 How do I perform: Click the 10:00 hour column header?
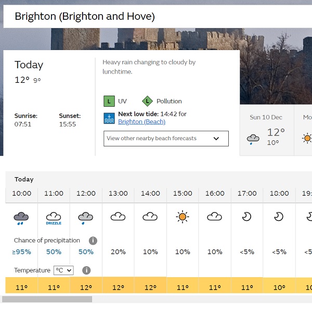coord(21,193)
